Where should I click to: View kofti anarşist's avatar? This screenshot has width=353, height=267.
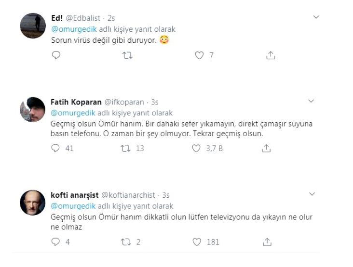point(33,203)
